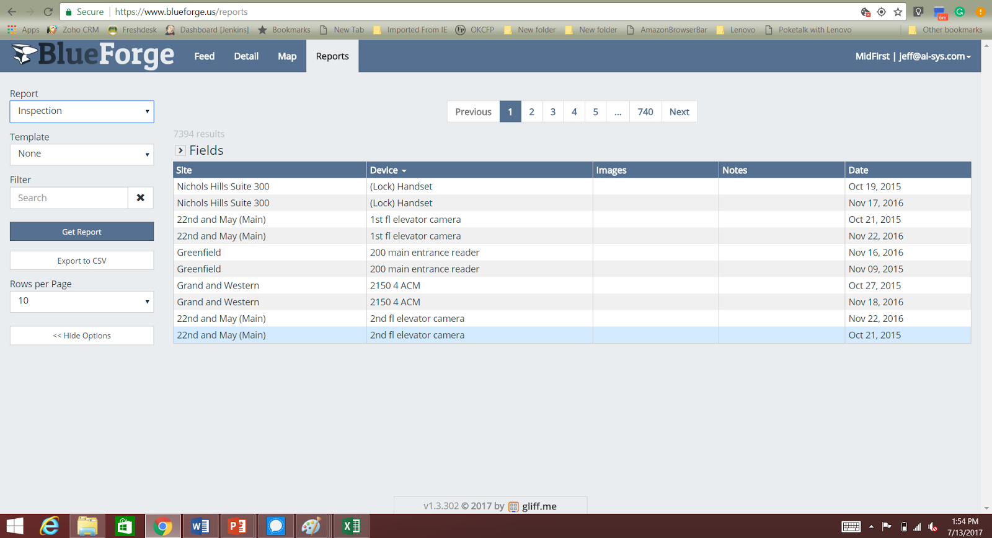Go to the Feed tab
The image size is (992, 538).
pyautogui.click(x=204, y=56)
